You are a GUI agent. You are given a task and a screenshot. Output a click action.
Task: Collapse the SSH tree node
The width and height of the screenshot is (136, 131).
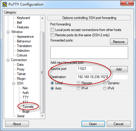[14, 83]
